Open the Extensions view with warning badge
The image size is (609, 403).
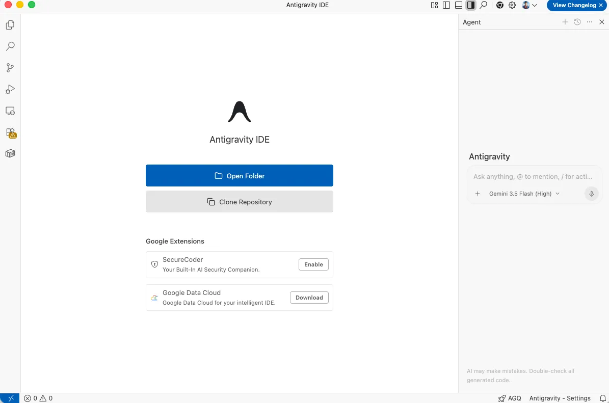click(x=11, y=133)
